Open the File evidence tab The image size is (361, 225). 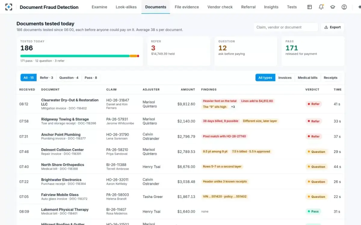[x=187, y=7]
